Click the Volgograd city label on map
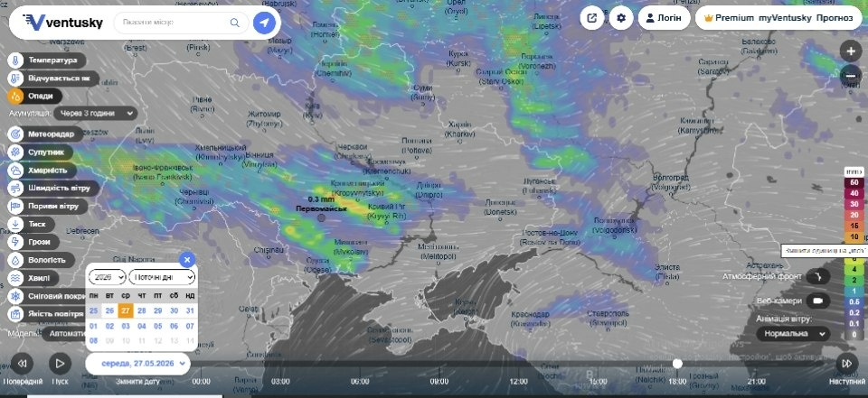868x398 pixels. tap(671, 182)
